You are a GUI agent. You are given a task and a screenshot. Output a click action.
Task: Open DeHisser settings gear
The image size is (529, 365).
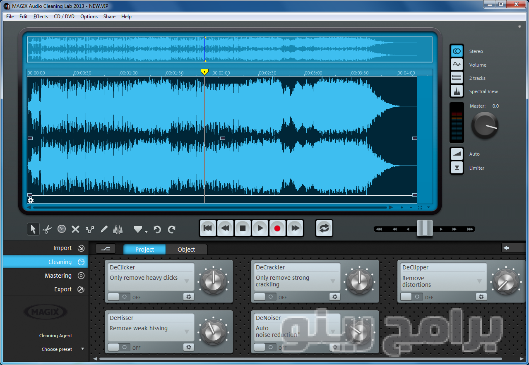[189, 347]
